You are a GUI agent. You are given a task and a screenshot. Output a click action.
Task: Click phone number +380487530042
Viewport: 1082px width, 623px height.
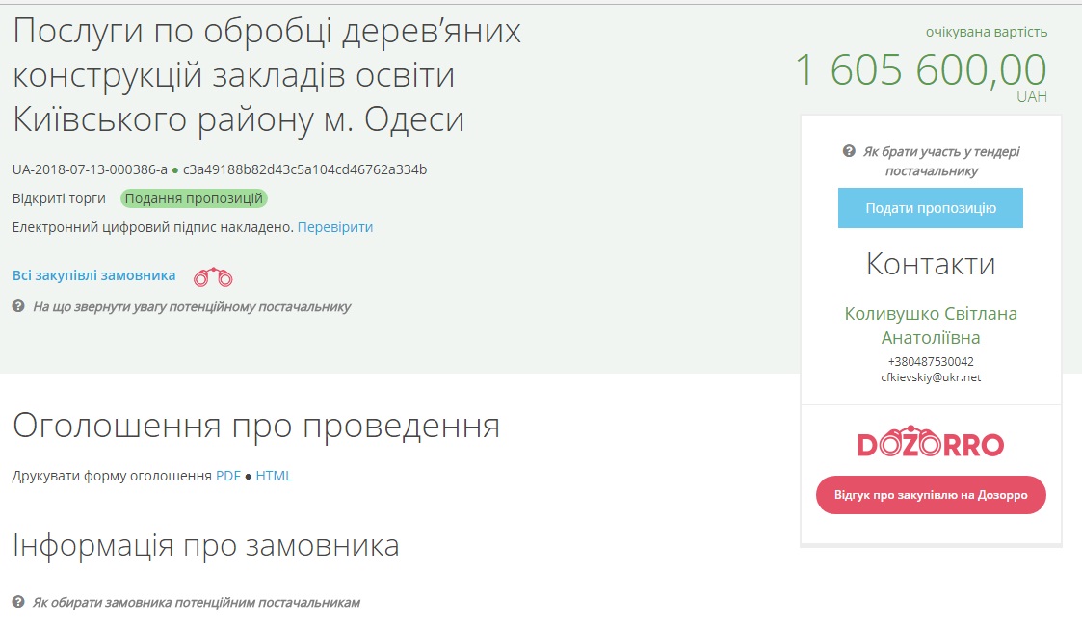pos(931,362)
